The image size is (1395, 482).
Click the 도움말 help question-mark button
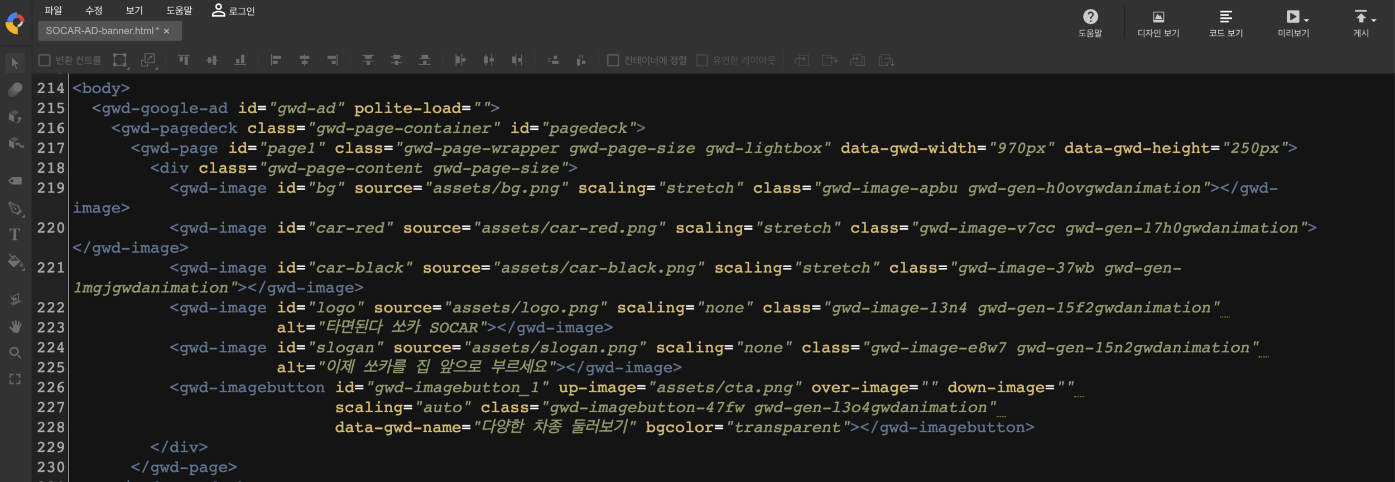click(1090, 24)
